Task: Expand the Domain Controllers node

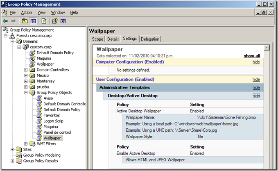Action: pyautogui.click(x=26, y=70)
